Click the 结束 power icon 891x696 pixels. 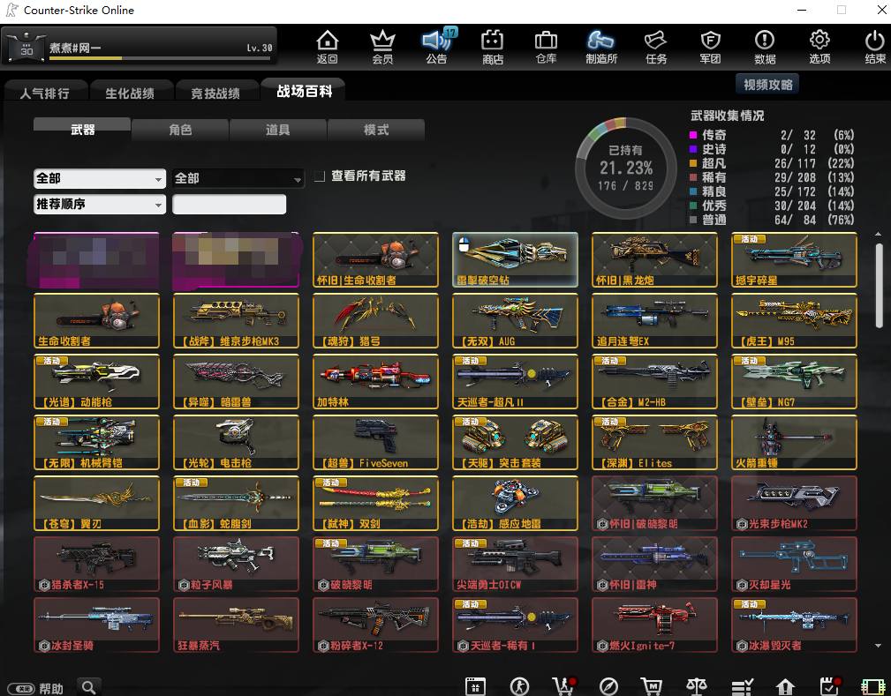(x=874, y=47)
